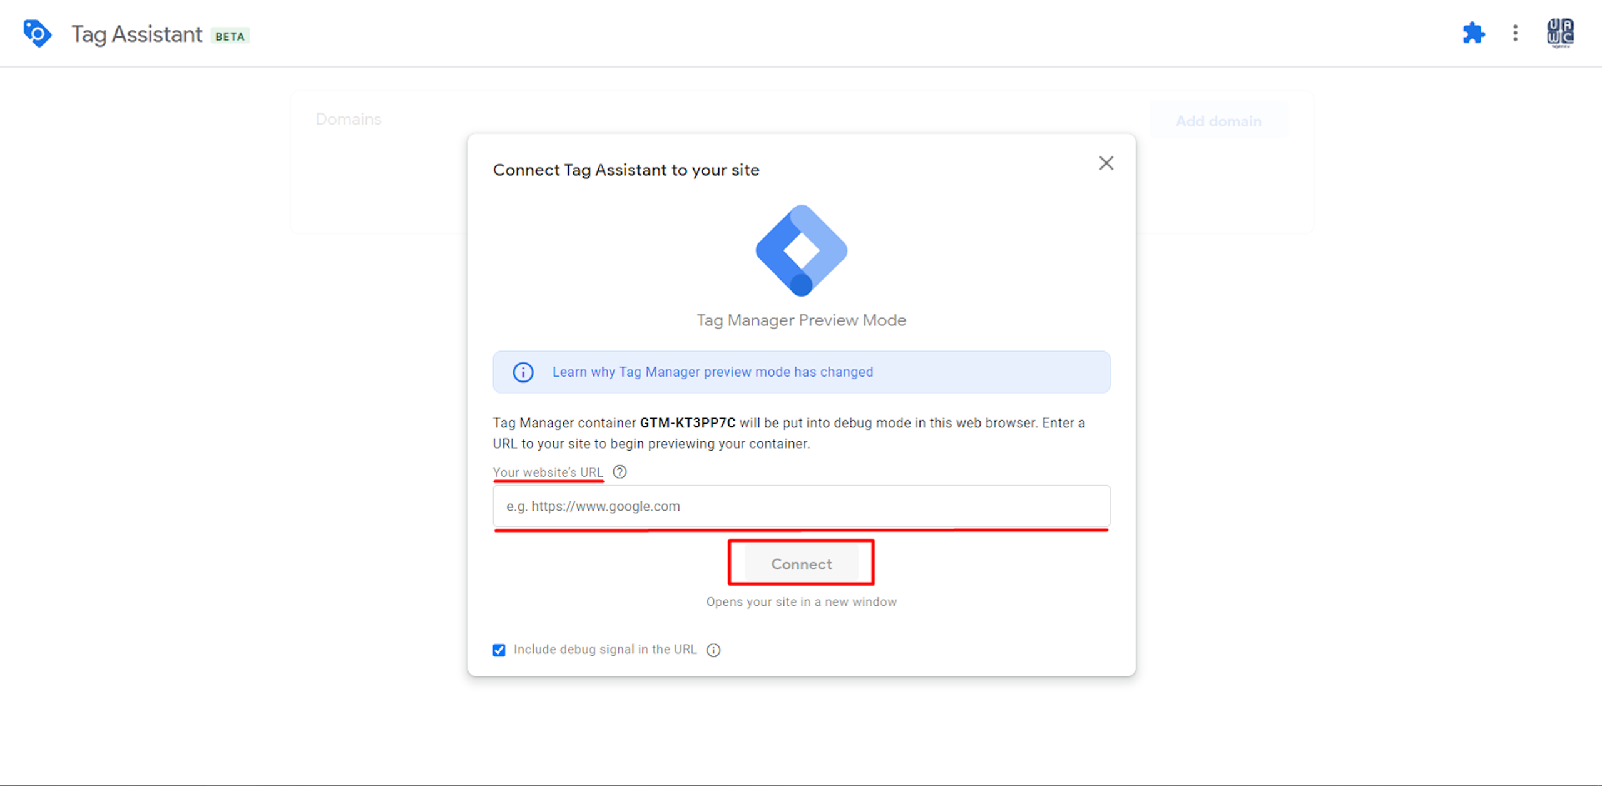Click the BETA badge label
The width and height of the screenshot is (1602, 786).
pyautogui.click(x=230, y=36)
